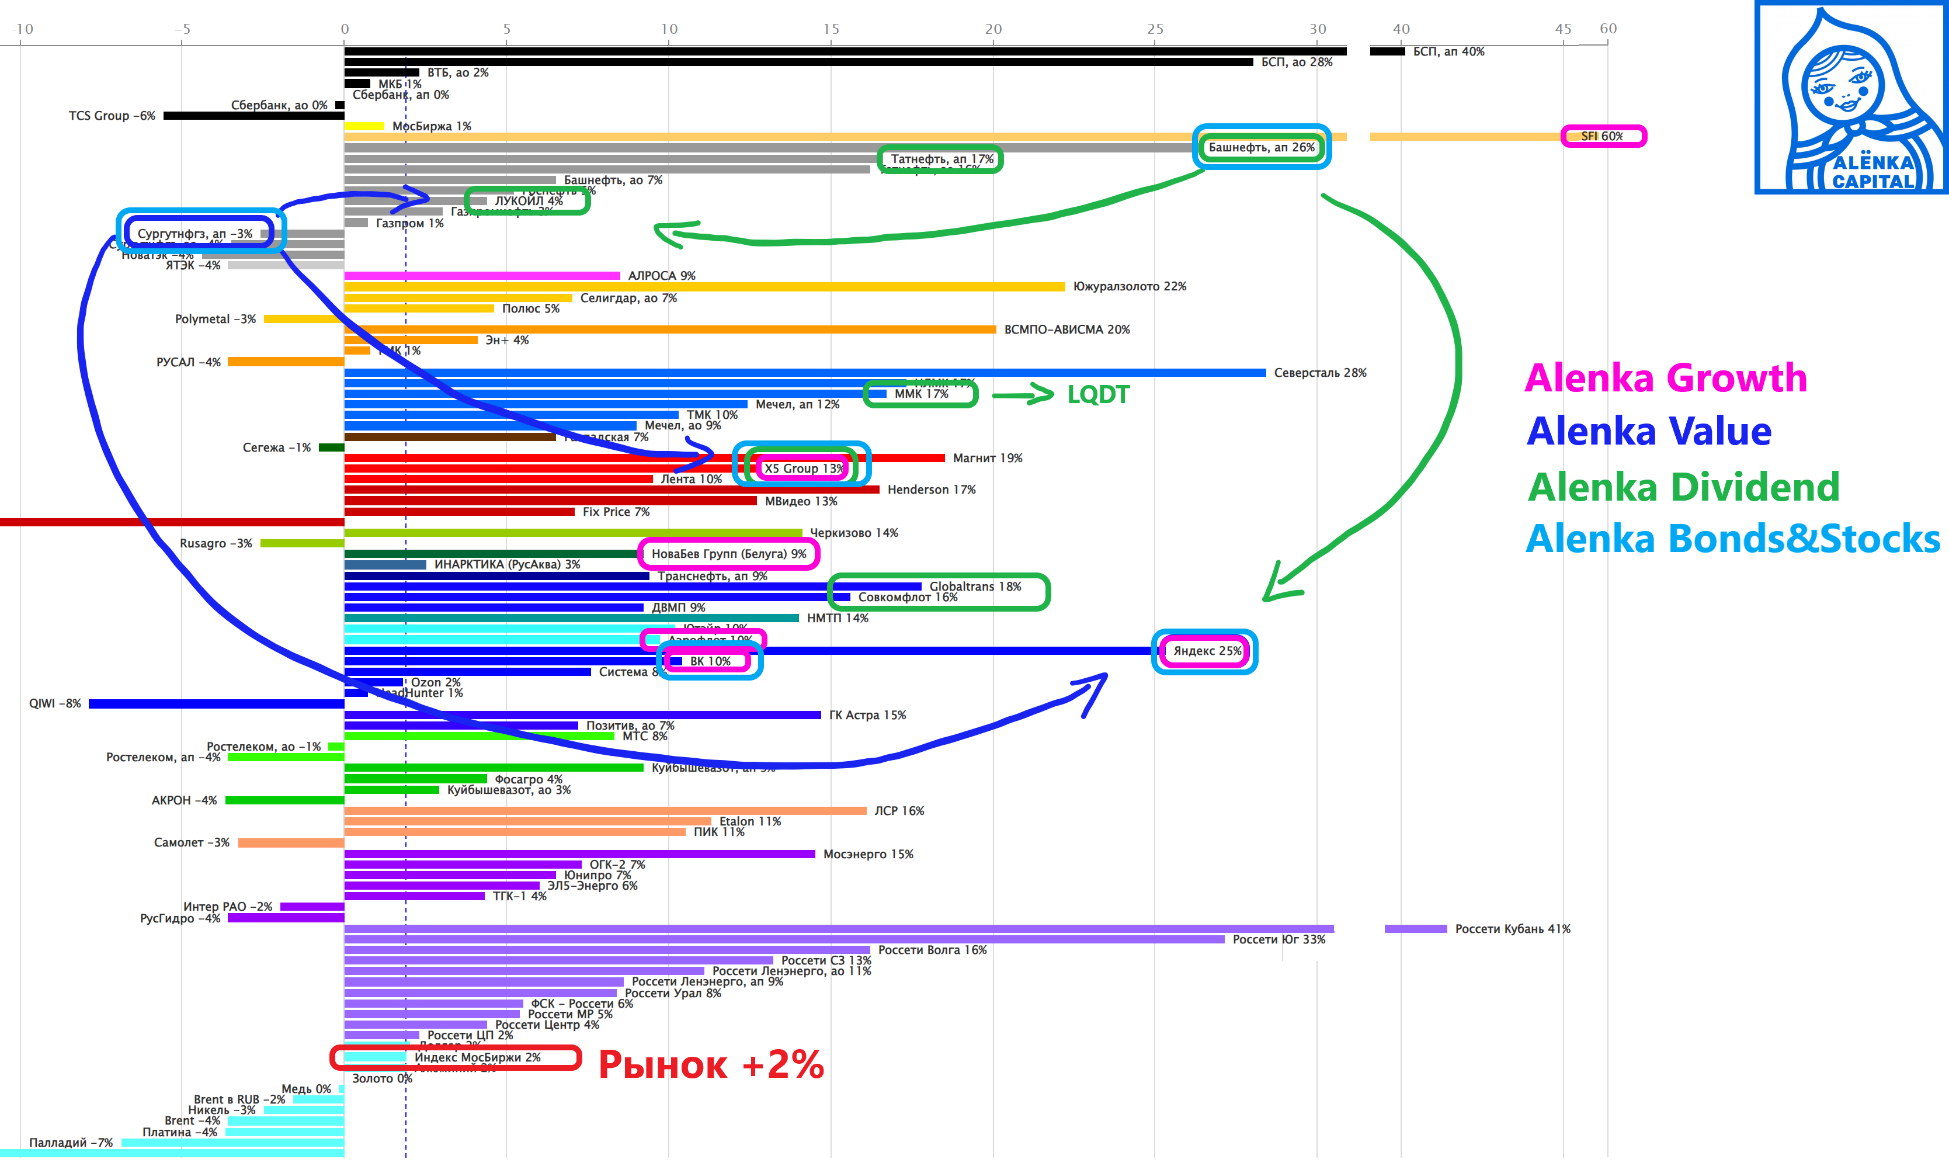Click the 'МВидео 13%' label

coord(801,501)
